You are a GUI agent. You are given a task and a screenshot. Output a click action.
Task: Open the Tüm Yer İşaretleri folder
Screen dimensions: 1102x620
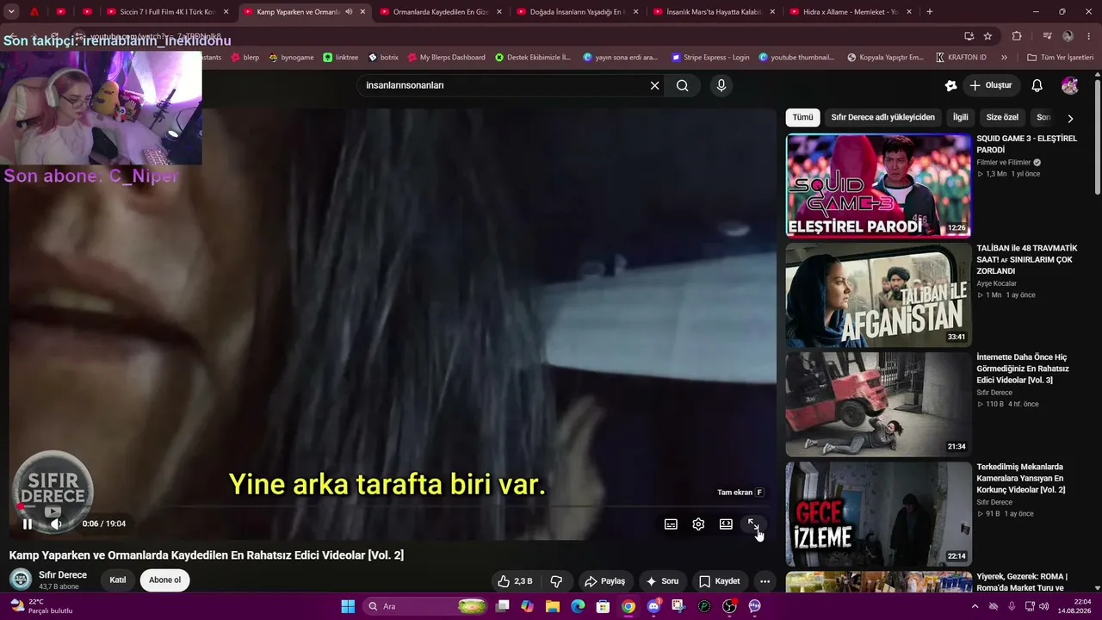pyautogui.click(x=1060, y=58)
